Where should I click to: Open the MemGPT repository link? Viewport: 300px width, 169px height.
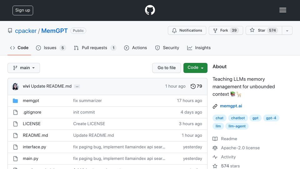pyautogui.click(x=54, y=31)
